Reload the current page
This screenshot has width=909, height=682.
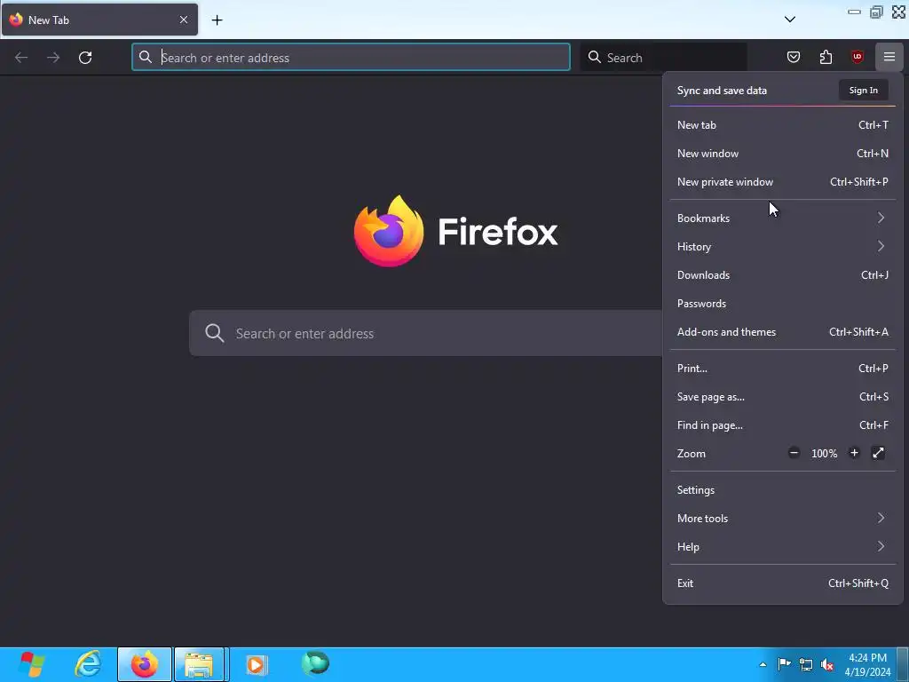85,58
